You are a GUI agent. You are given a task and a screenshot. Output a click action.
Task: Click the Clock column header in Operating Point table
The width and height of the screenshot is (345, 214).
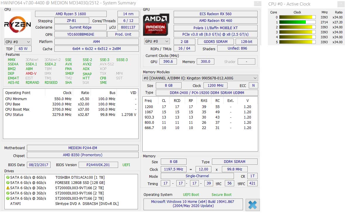pos(67,93)
